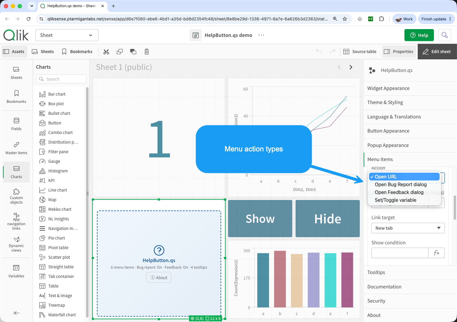Click the paste toolbar icon
The width and height of the screenshot is (457, 322).
[x=133, y=52]
